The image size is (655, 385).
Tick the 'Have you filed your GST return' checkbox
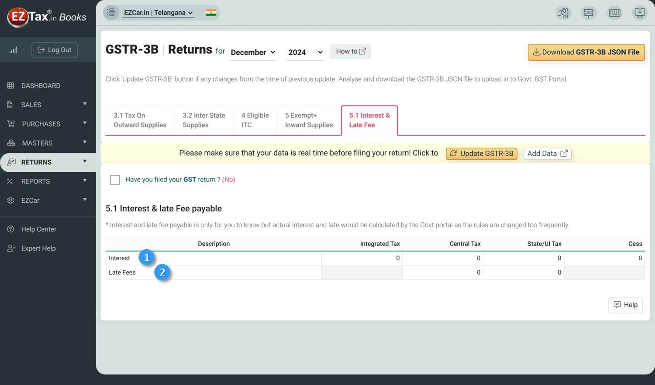click(x=115, y=179)
